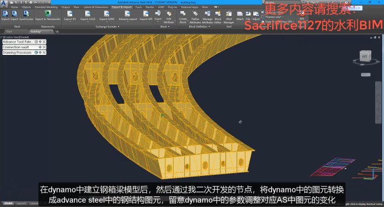Open the Export IFC dropdown arrow
384x207 pixels.
70,22
